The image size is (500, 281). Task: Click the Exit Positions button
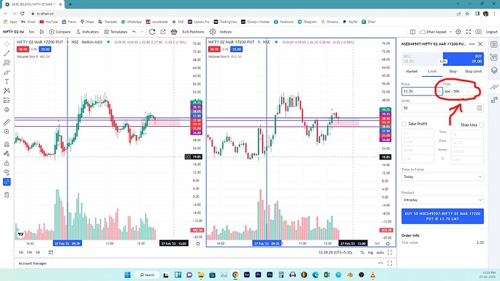[x=193, y=32]
